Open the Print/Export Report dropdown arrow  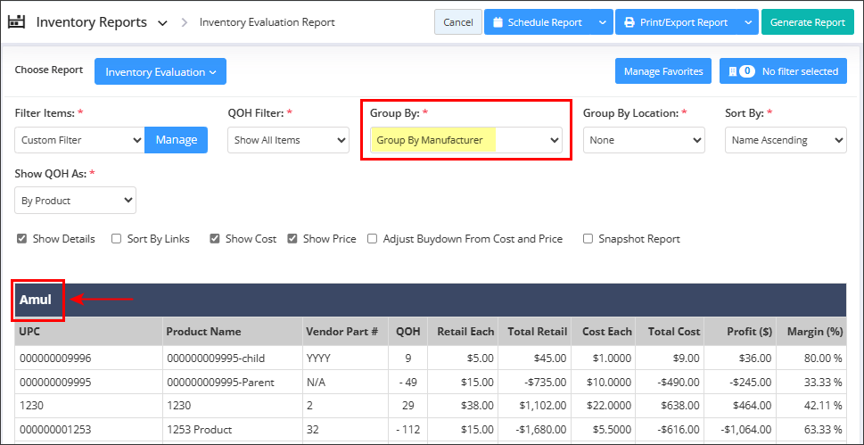coord(748,22)
